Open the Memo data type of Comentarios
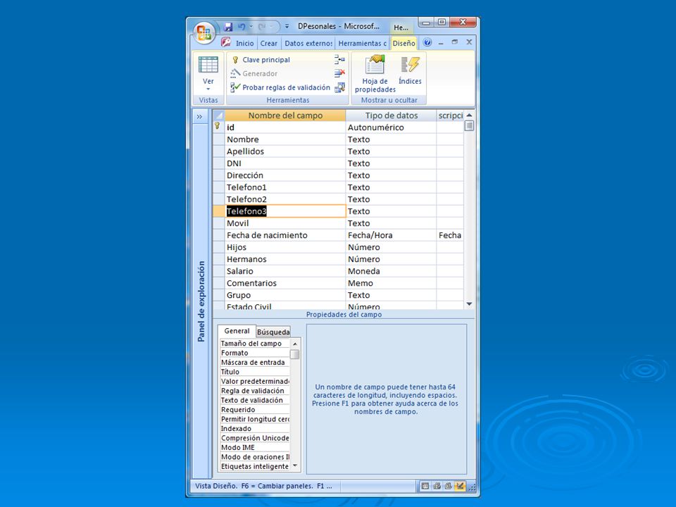Viewport: 676px width, 507px height. (391, 283)
